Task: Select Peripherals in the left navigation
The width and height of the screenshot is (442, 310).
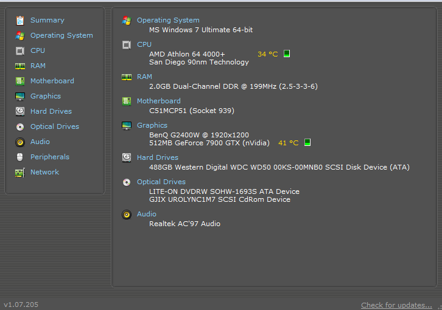Action: point(50,157)
